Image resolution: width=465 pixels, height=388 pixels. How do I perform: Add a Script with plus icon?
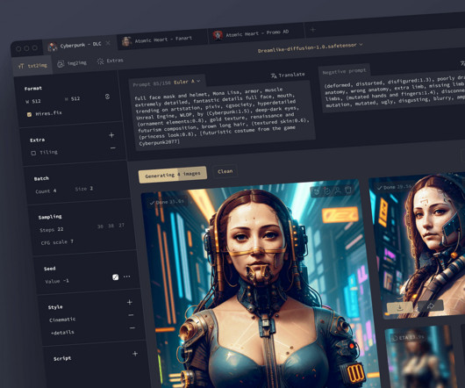[x=135, y=354]
